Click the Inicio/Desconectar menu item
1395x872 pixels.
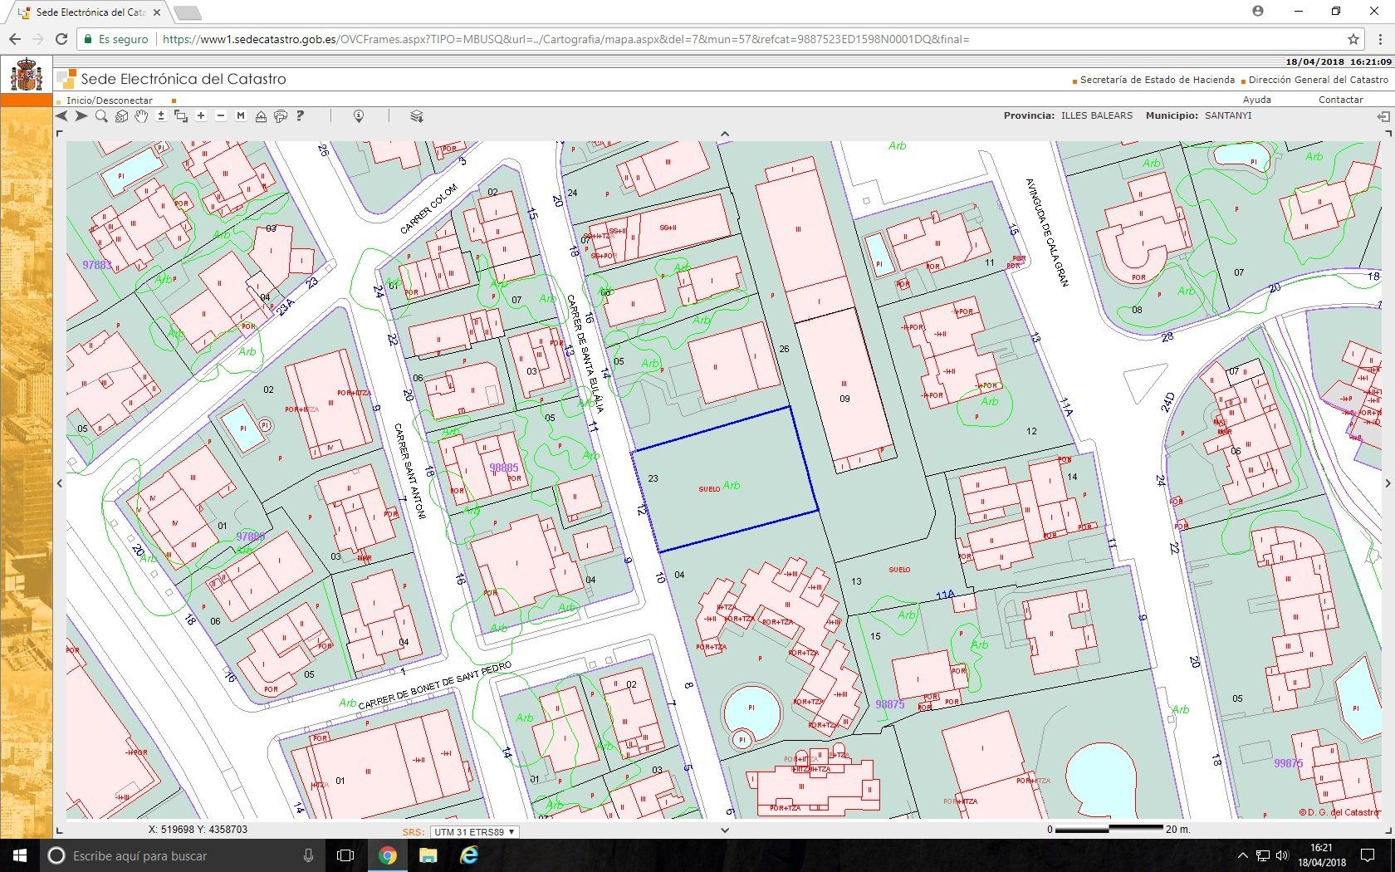click(109, 100)
